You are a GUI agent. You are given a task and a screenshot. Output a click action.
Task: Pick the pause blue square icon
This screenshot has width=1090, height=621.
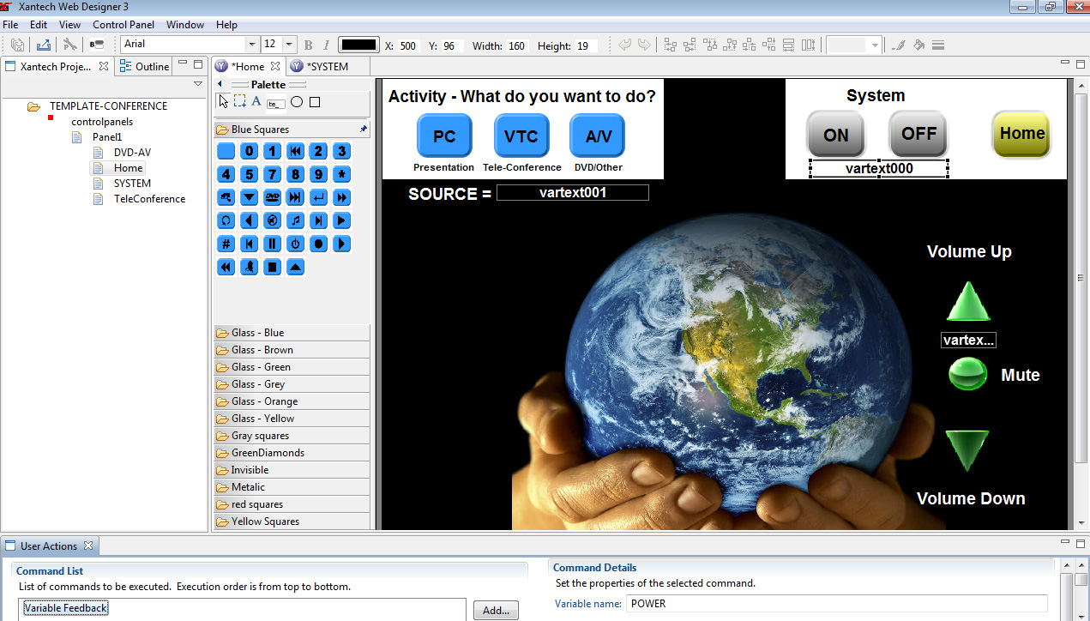[x=272, y=244]
